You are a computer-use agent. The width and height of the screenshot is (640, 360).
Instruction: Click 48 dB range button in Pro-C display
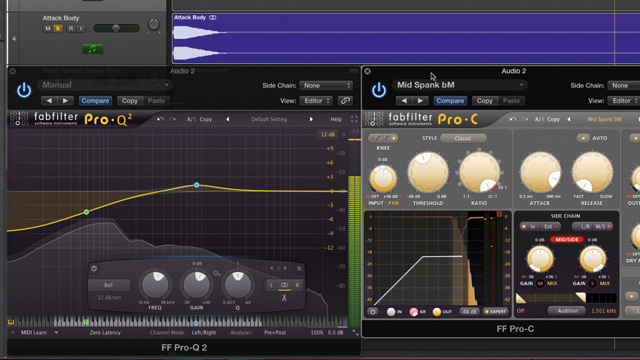pos(469,312)
